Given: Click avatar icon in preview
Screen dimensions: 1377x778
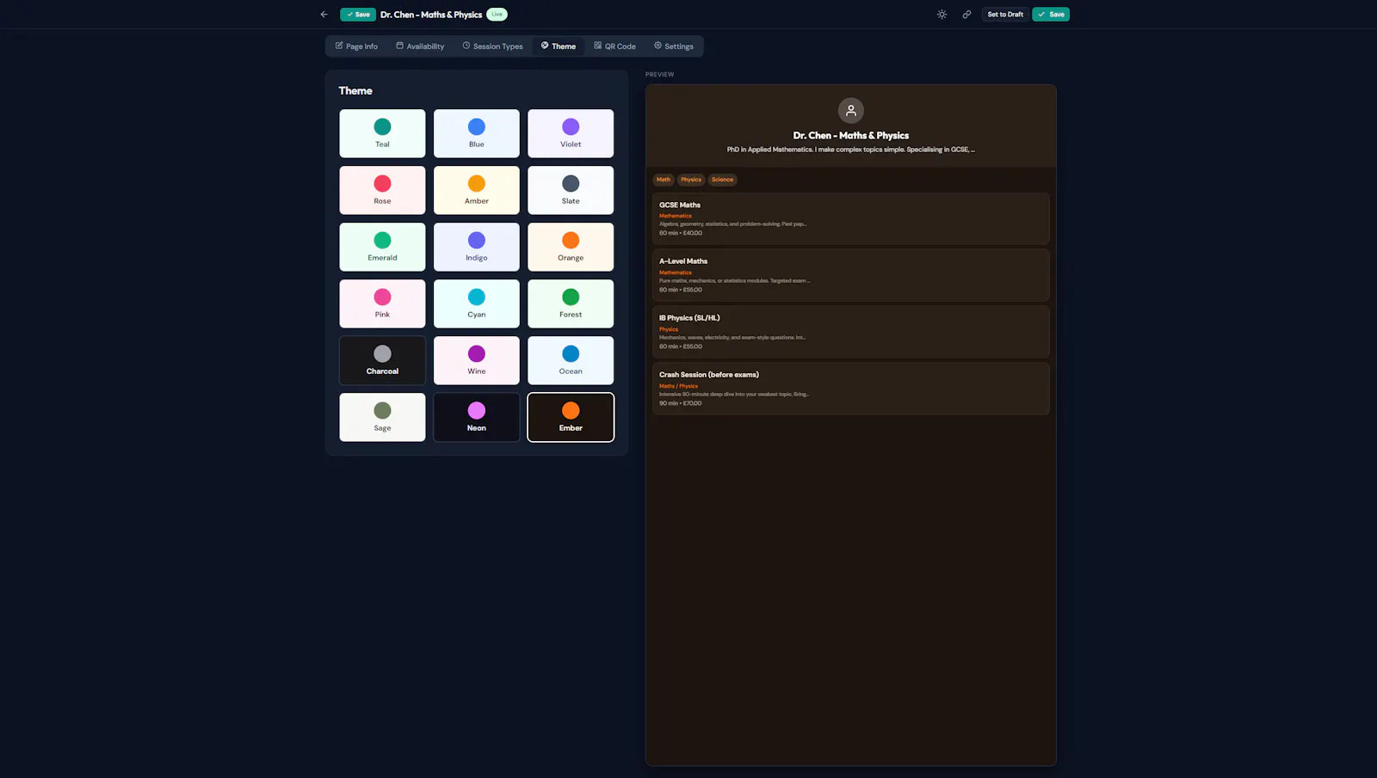Looking at the screenshot, I should click(x=850, y=110).
